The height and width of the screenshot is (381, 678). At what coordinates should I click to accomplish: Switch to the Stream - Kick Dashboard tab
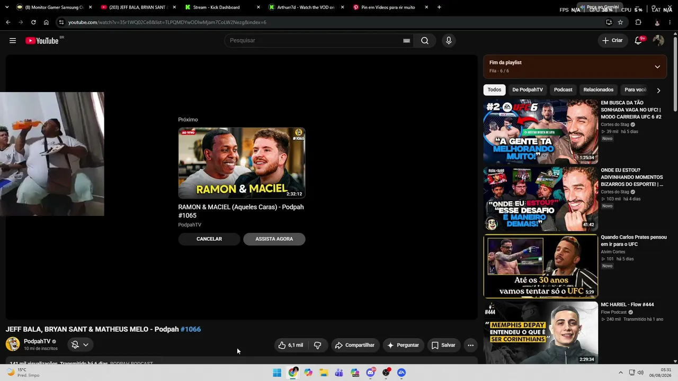point(222,7)
